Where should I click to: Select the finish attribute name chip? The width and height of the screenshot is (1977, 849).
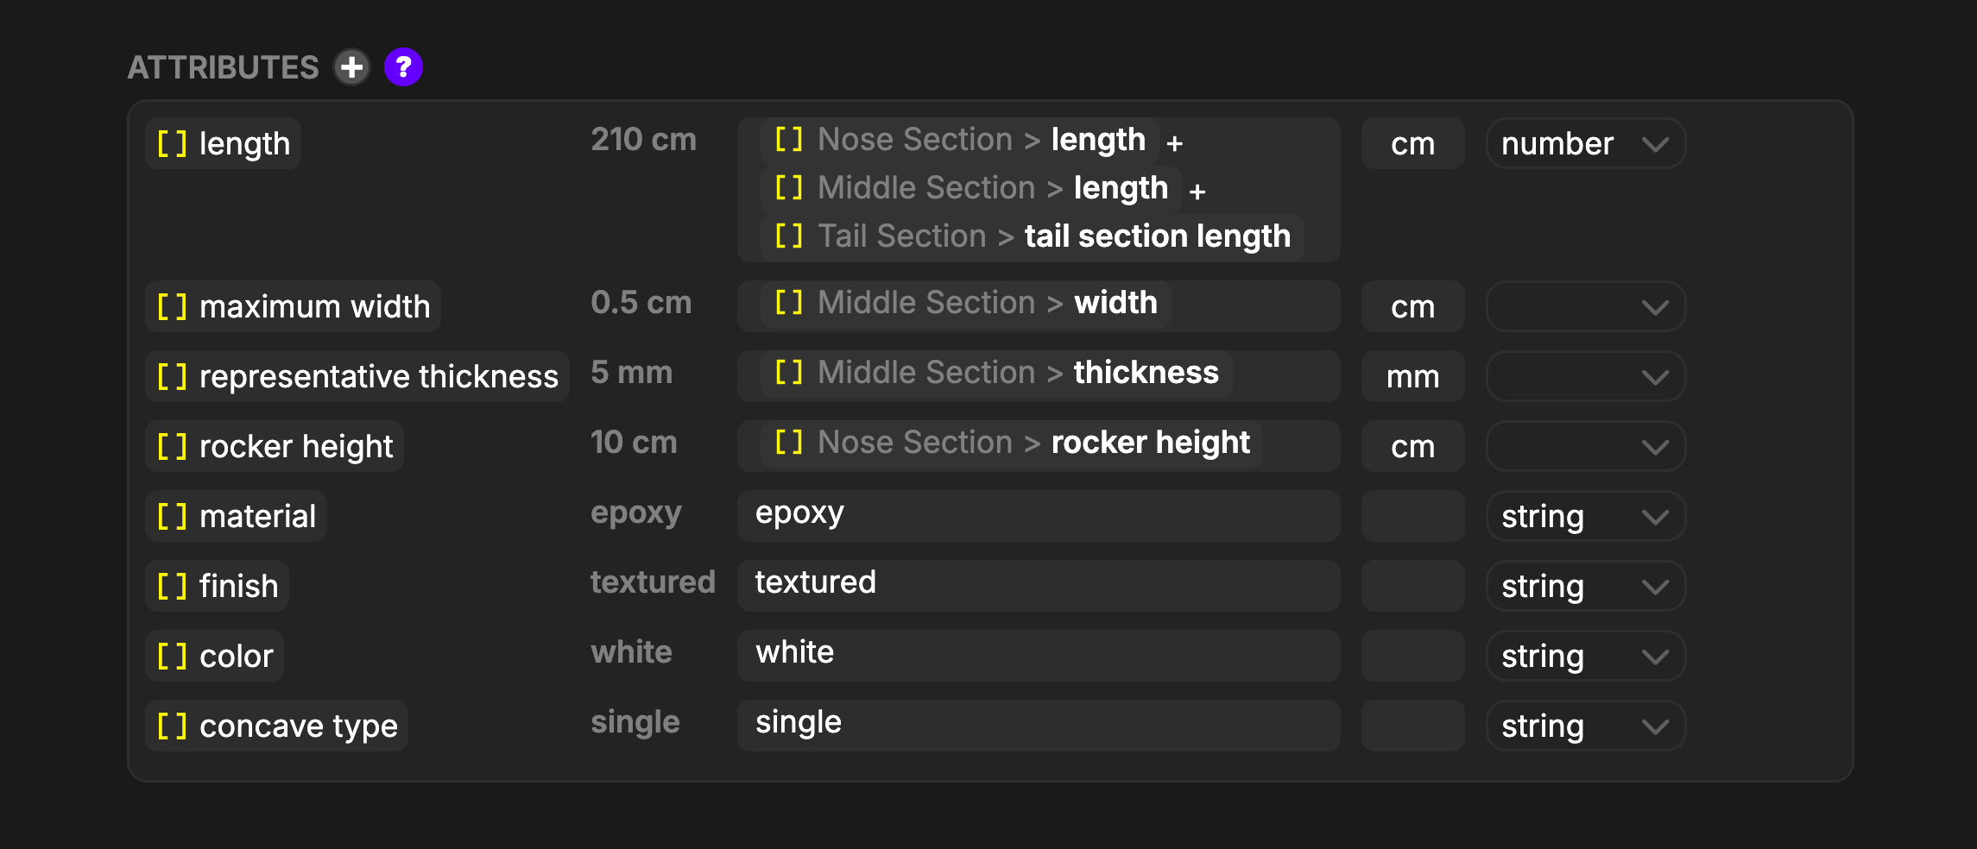(x=218, y=586)
